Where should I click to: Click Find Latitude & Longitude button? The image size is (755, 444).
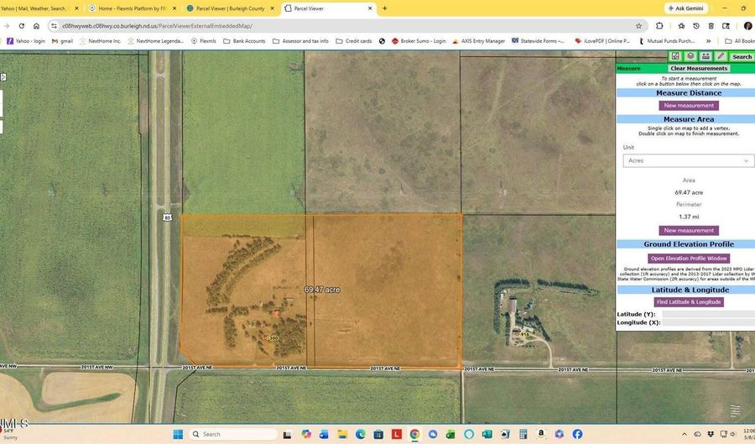tap(689, 302)
